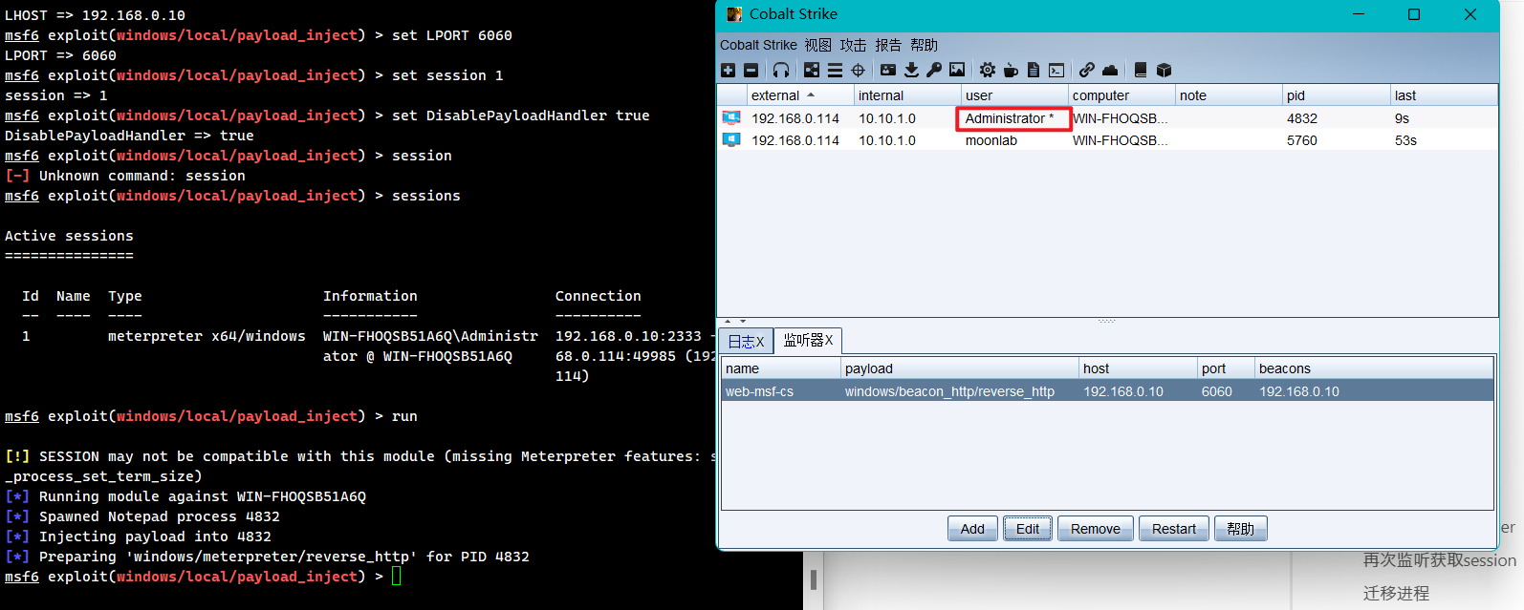Click the split pane collapse arrows
Image resolution: width=1524 pixels, height=610 pixels.
(735, 321)
